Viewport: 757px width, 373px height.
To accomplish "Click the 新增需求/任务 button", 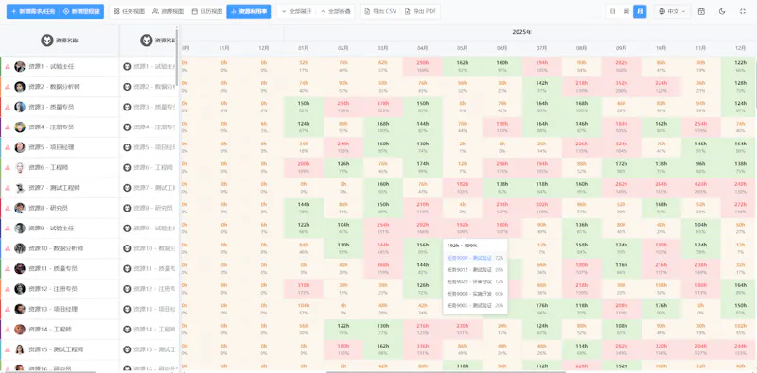I will (x=33, y=11).
